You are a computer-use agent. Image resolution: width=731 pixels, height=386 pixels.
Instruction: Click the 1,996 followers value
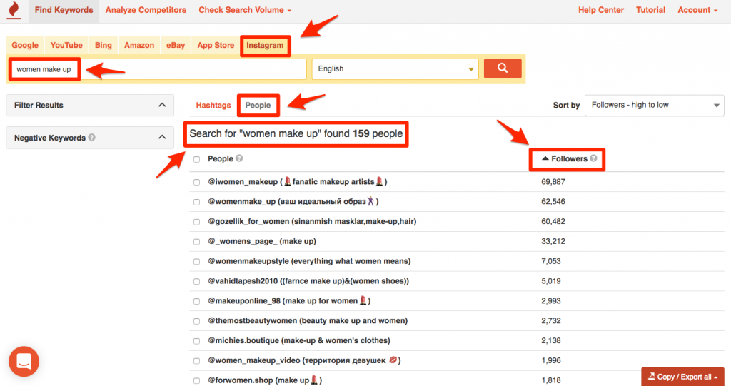click(551, 360)
